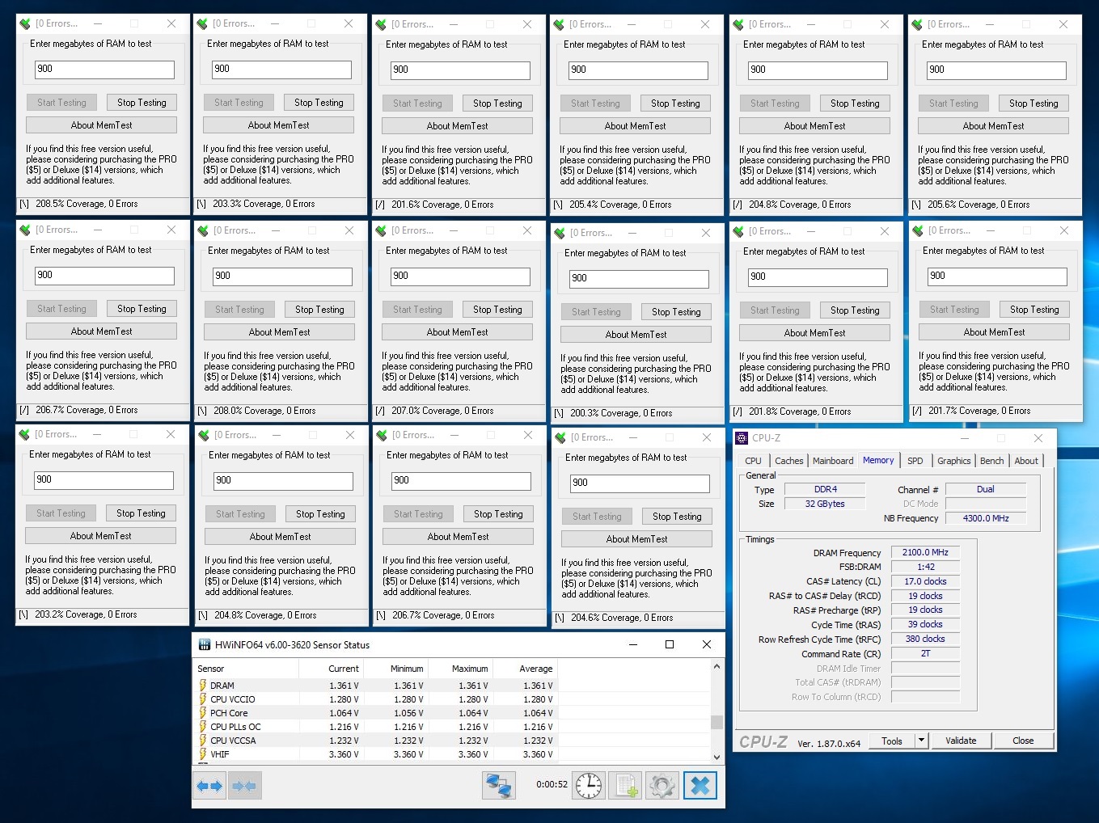Click the HWiNFO64 vertical scrollbar thumb
1099x823 pixels.
point(716,722)
